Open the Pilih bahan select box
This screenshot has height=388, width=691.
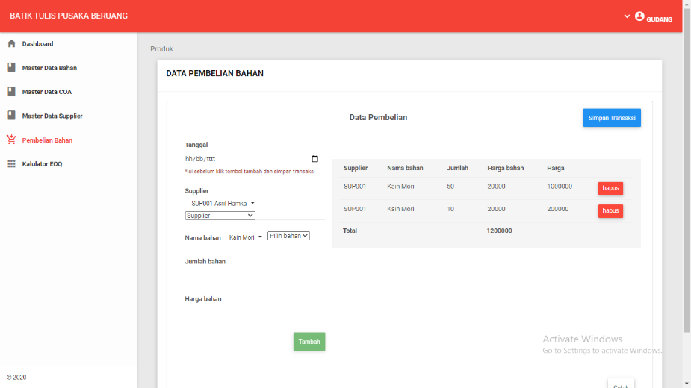point(288,236)
